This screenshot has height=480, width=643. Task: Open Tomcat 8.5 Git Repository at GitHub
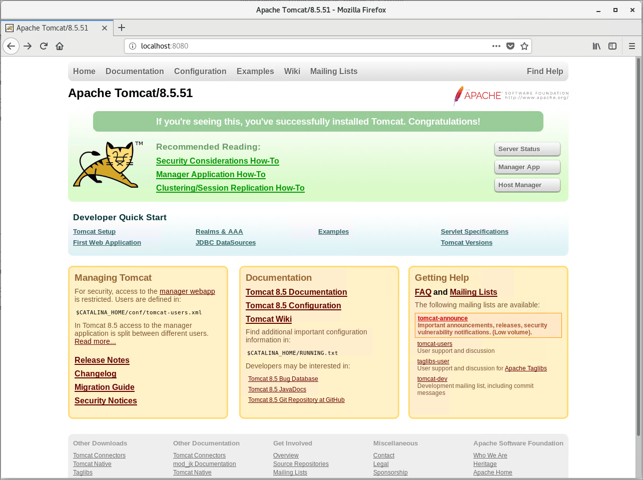pos(296,400)
